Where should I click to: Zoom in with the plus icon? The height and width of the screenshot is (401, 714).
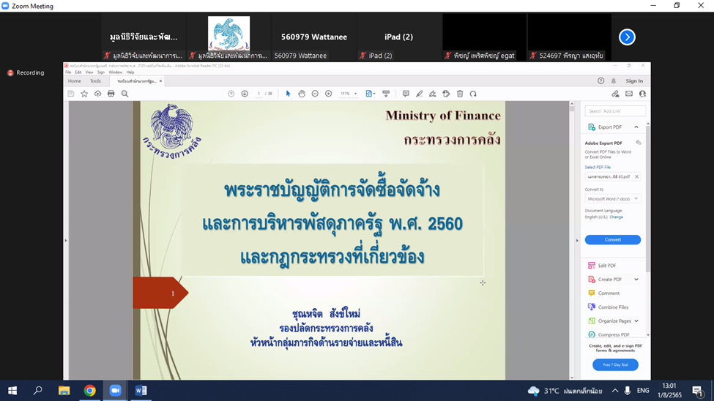point(328,94)
